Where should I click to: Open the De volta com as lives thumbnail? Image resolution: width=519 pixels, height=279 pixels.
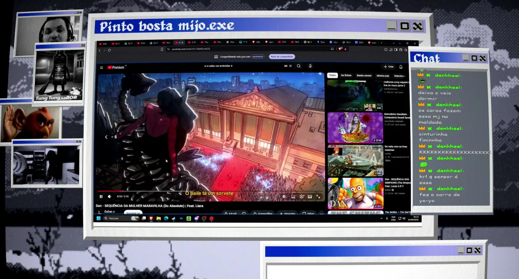[355, 160]
